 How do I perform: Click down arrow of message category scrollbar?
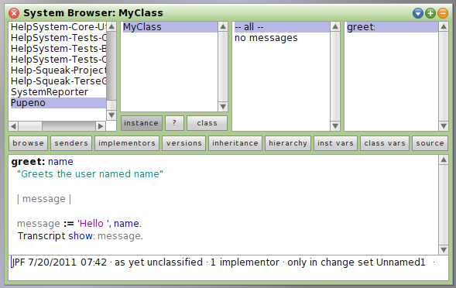pos(335,126)
